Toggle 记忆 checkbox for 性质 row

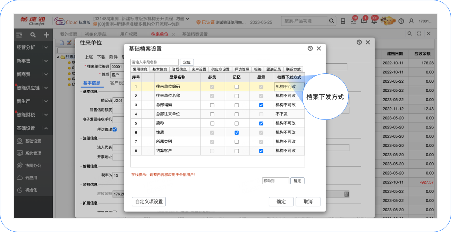[x=237, y=133]
